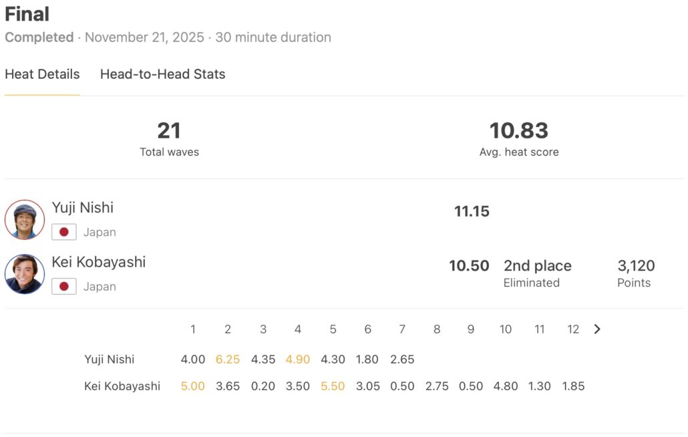Click the 10.83 average heat score
The height and width of the screenshot is (437, 688).
[x=519, y=130]
